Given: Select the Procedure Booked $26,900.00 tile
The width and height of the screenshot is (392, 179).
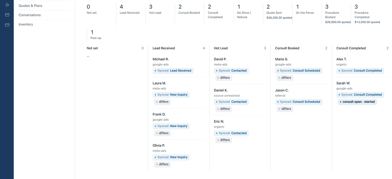Looking at the screenshot, I should [x=336, y=14].
